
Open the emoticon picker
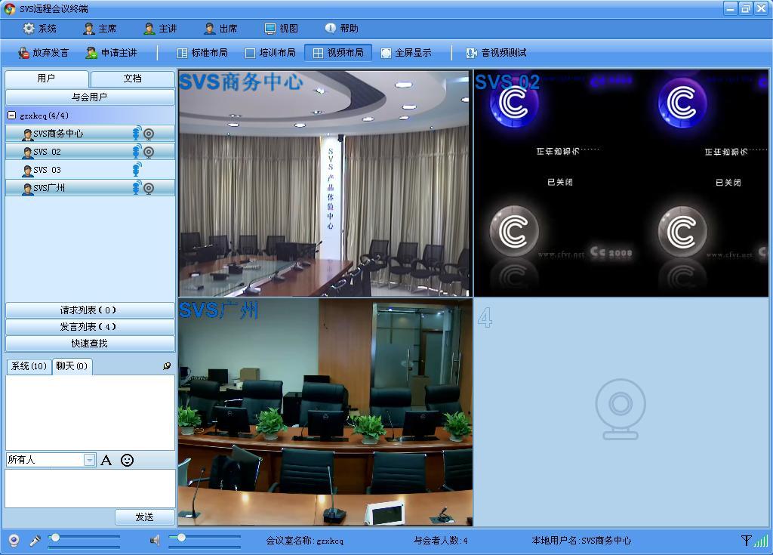127,461
